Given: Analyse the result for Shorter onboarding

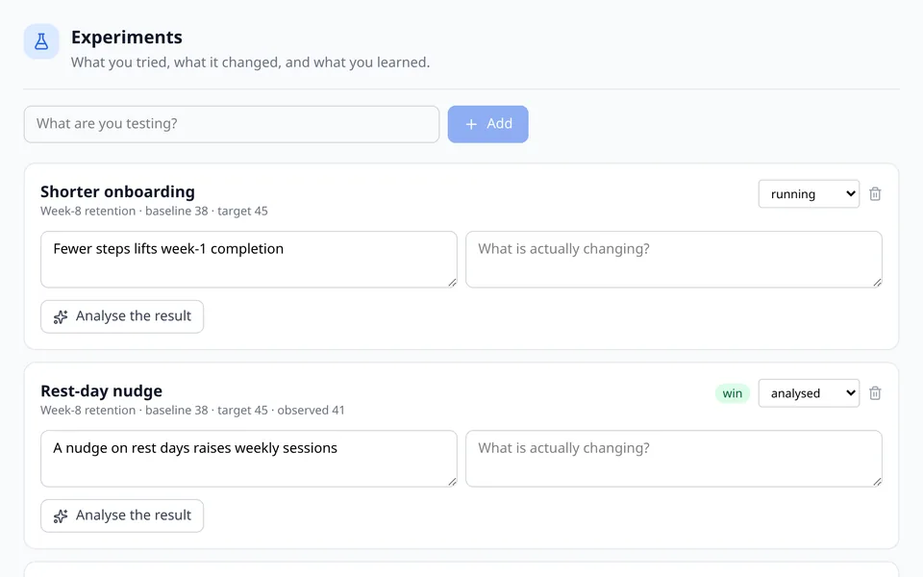Looking at the screenshot, I should 122,316.
